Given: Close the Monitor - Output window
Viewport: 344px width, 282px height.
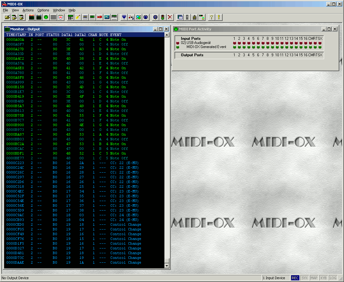Looking at the screenshot, I should coord(166,29).
